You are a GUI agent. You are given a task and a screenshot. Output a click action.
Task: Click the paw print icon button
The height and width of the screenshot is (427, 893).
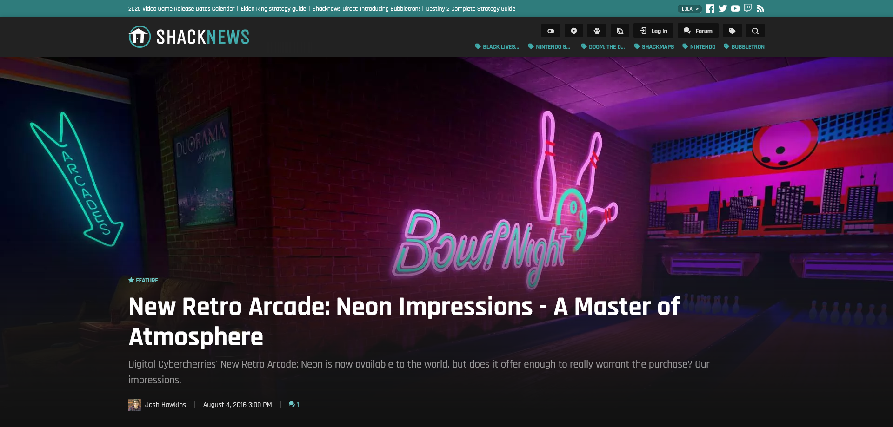click(x=597, y=31)
